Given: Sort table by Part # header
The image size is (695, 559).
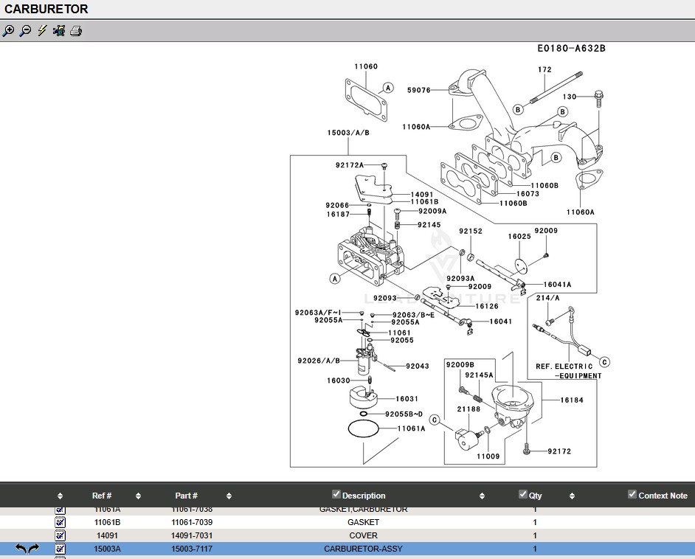Looking at the screenshot, I should [x=186, y=496].
